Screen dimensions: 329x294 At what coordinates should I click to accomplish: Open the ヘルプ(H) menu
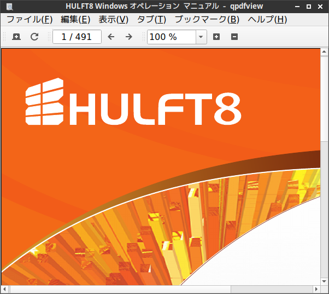click(x=267, y=20)
